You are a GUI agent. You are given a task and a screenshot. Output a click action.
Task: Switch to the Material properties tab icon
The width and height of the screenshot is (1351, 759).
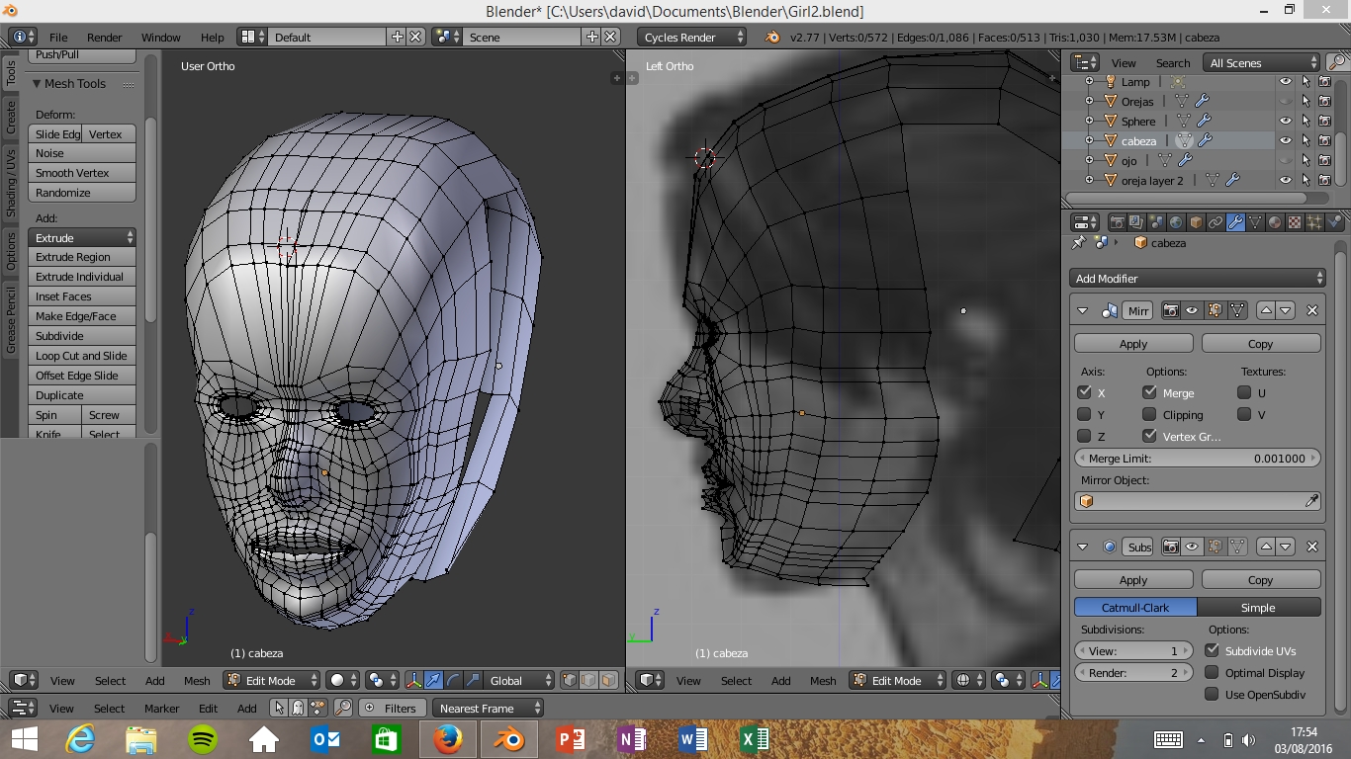1275,222
